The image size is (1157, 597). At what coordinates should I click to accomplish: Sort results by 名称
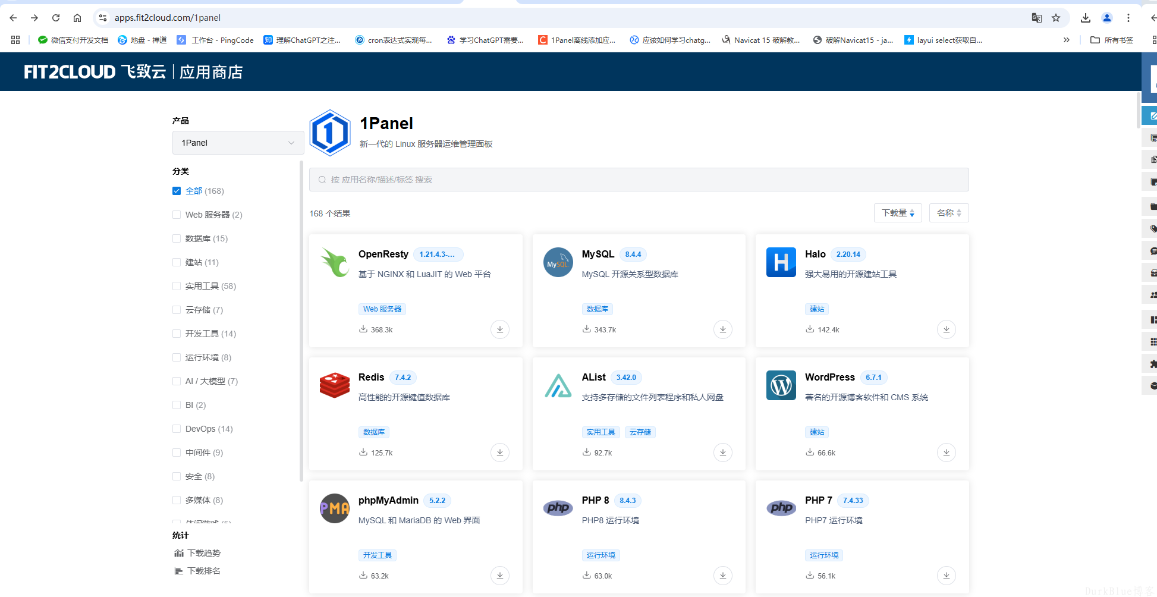949,213
